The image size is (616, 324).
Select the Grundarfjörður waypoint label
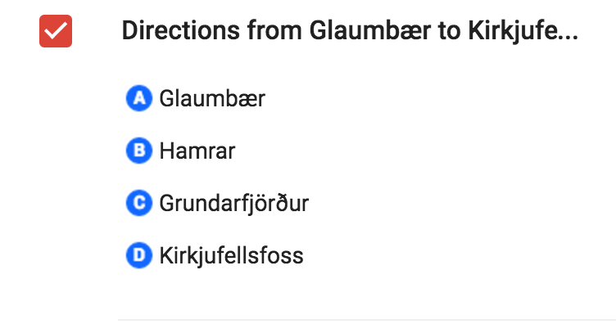tap(234, 204)
